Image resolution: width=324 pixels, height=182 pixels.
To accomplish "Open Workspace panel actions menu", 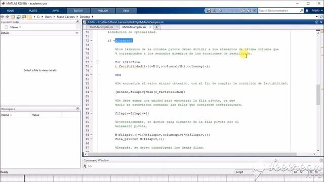I will pos(77,109).
